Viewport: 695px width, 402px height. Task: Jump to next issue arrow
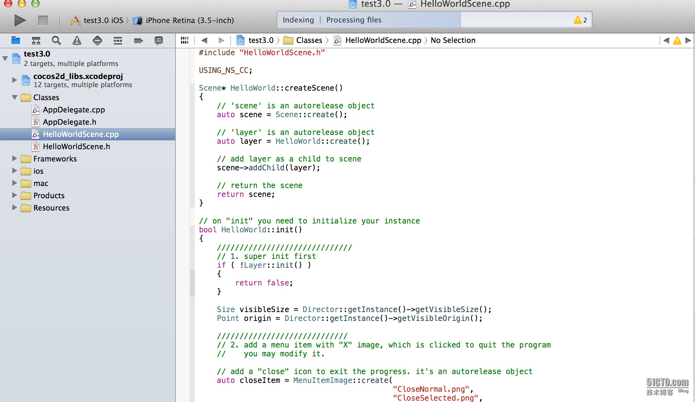[x=688, y=40]
